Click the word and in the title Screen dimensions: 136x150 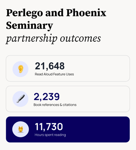(x=55, y=13)
